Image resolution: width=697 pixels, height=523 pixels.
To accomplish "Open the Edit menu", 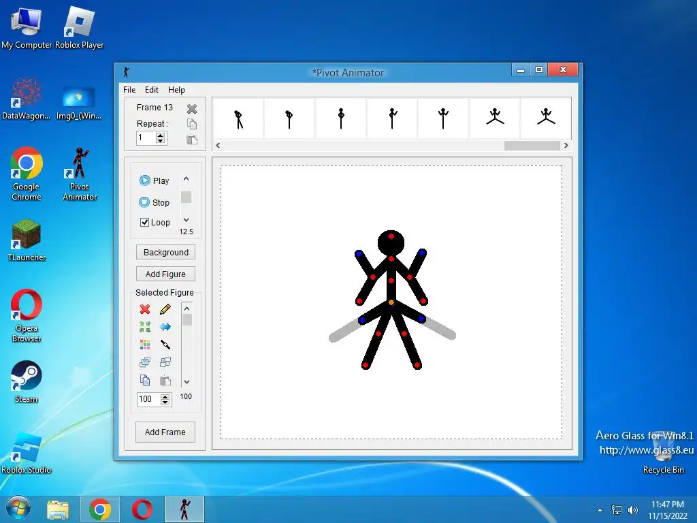I will click(152, 90).
